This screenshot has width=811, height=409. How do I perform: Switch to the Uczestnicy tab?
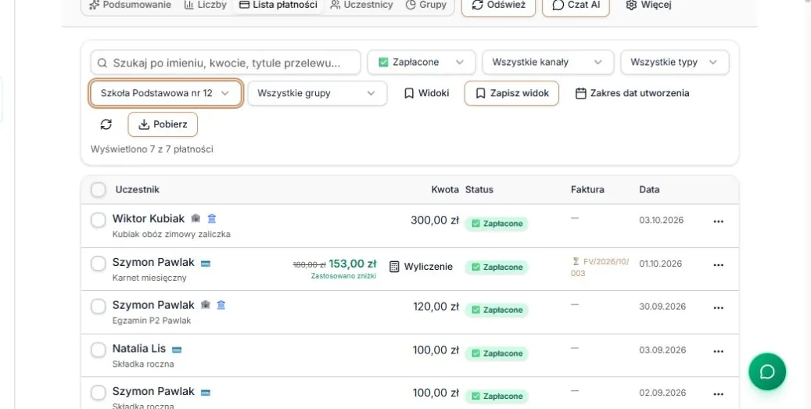tap(361, 5)
